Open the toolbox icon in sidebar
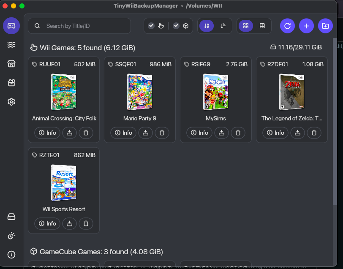The height and width of the screenshot is (269, 343). [x=11, y=83]
